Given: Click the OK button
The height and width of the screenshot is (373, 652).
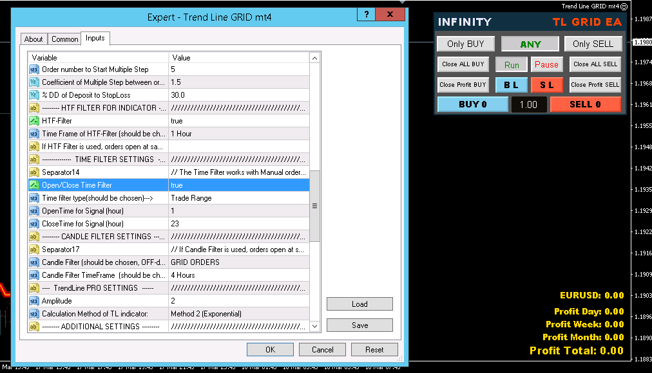Looking at the screenshot, I should pos(271,349).
